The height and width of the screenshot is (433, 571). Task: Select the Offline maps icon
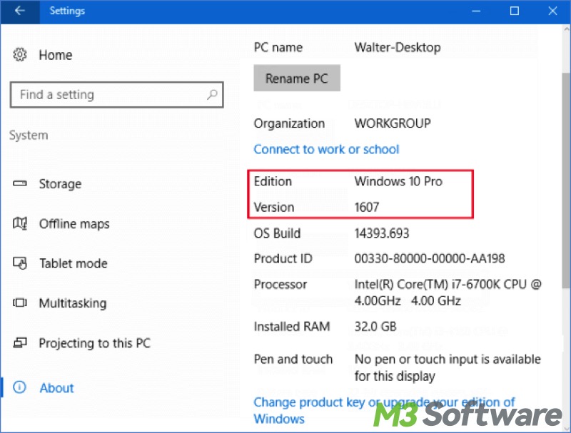(20, 223)
